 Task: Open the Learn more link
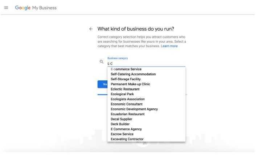(169, 46)
